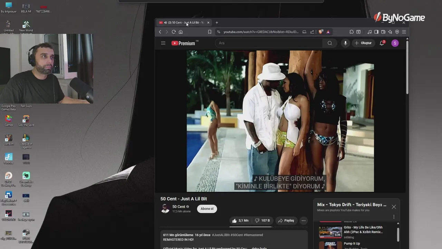The width and height of the screenshot is (442, 249).
Task: Open the #50Cent hashtag
Action: pos(237,235)
